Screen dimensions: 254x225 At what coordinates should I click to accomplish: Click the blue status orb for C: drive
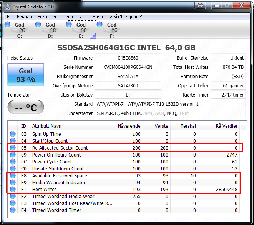(x=7, y=24)
